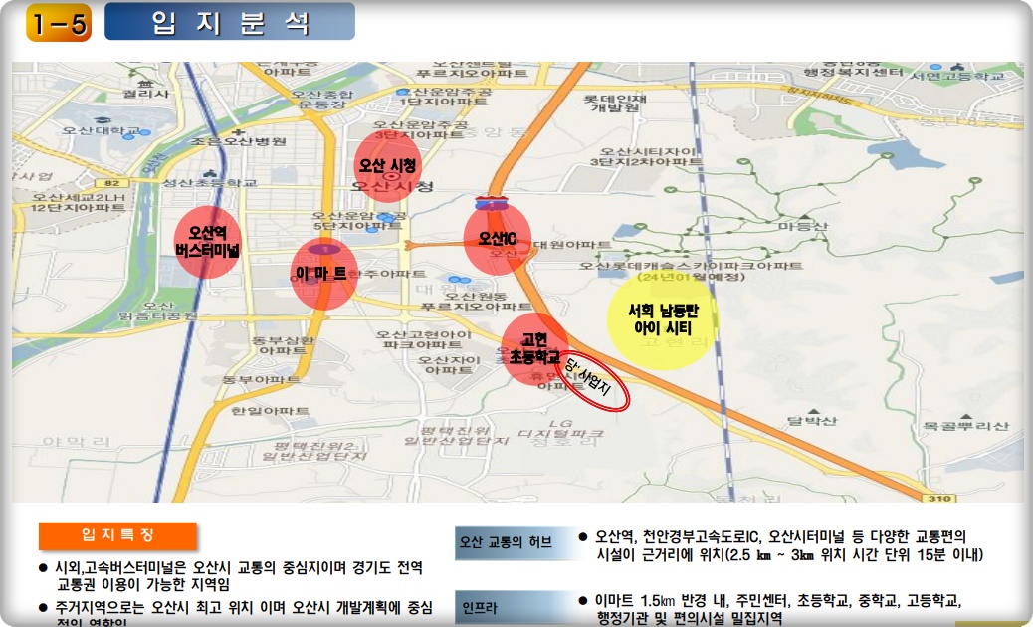Click the 오산시티자이 3단지2차아파트 label

[x=646, y=157]
